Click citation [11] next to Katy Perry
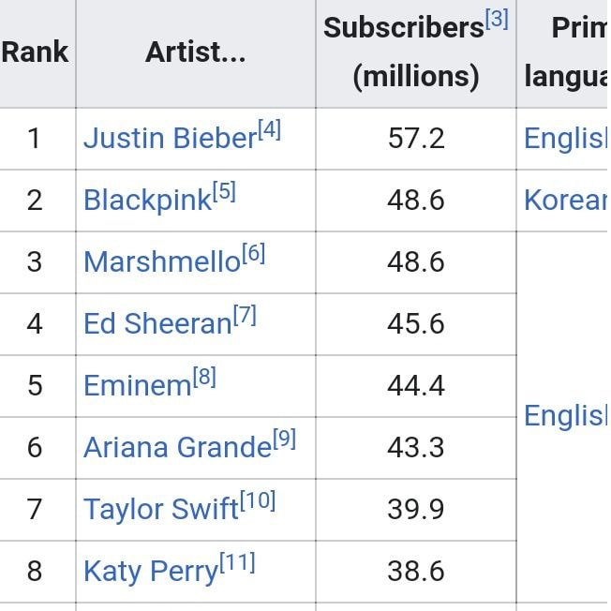The image size is (611, 611). click(x=237, y=562)
